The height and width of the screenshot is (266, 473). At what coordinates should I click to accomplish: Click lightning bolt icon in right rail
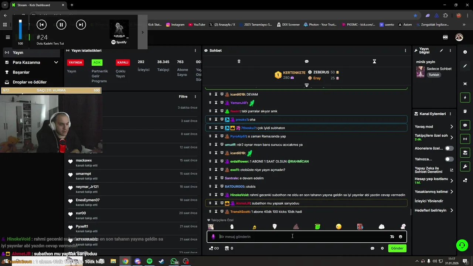(x=465, y=98)
